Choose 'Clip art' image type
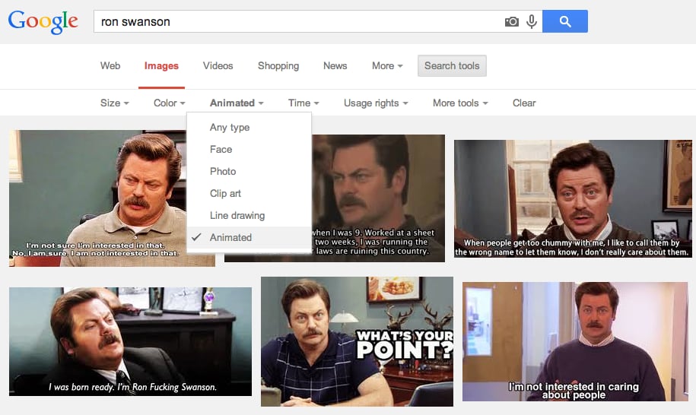The image size is (696, 415). coord(249,193)
